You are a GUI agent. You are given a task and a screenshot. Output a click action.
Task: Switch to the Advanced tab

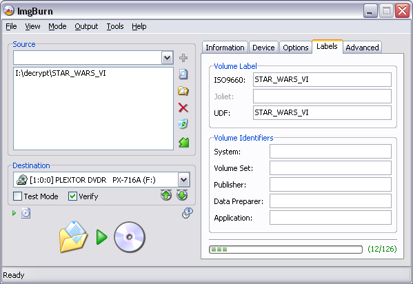[362, 48]
